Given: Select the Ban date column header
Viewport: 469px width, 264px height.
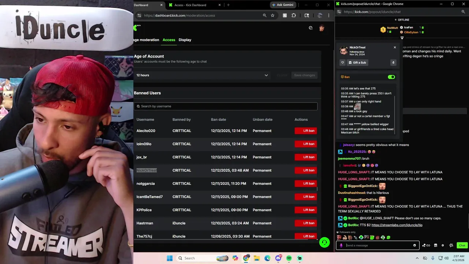Looking at the screenshot, I should tap(219, 120).
